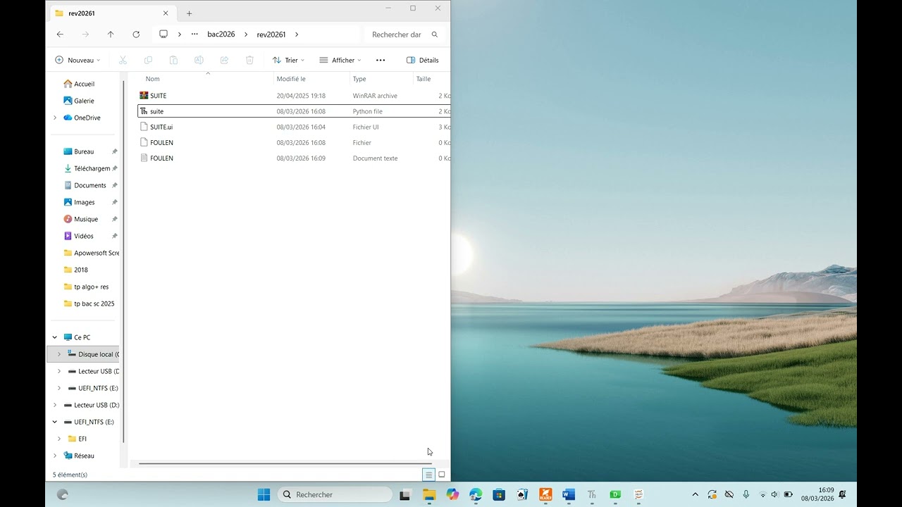Image resolution: width=902 pixels, height=507 pixels.
Task: Switch to Word on the taskbar
Action: (569, 495)
